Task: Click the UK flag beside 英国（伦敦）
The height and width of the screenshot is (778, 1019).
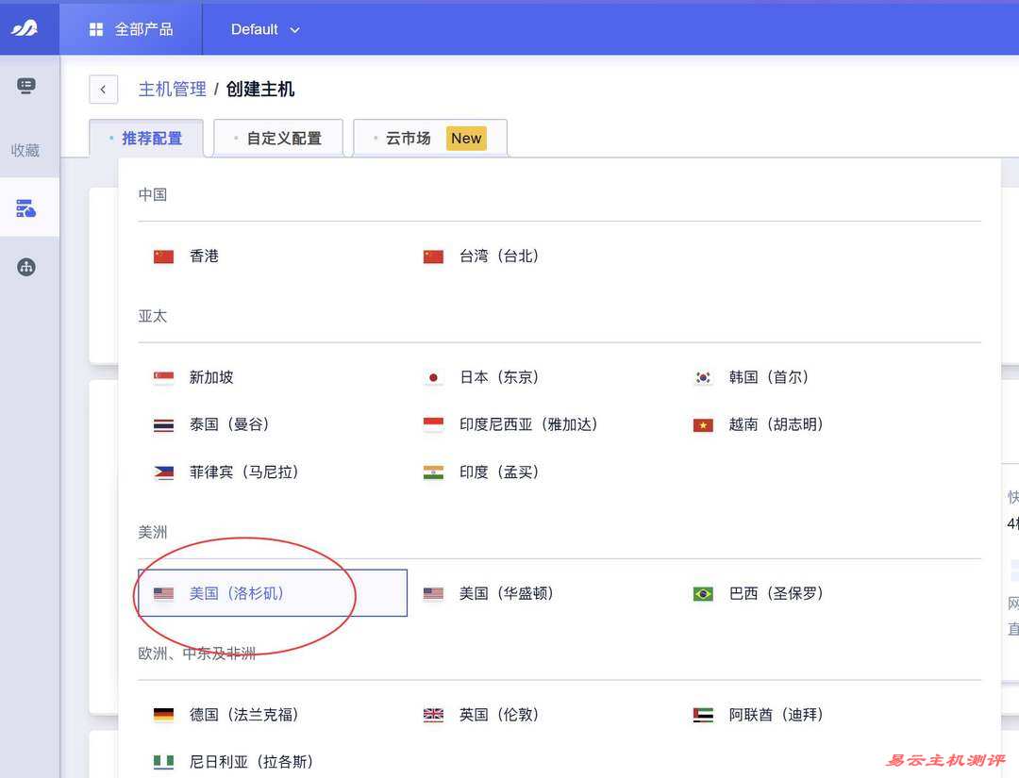Action: click(x=433, y=714)
